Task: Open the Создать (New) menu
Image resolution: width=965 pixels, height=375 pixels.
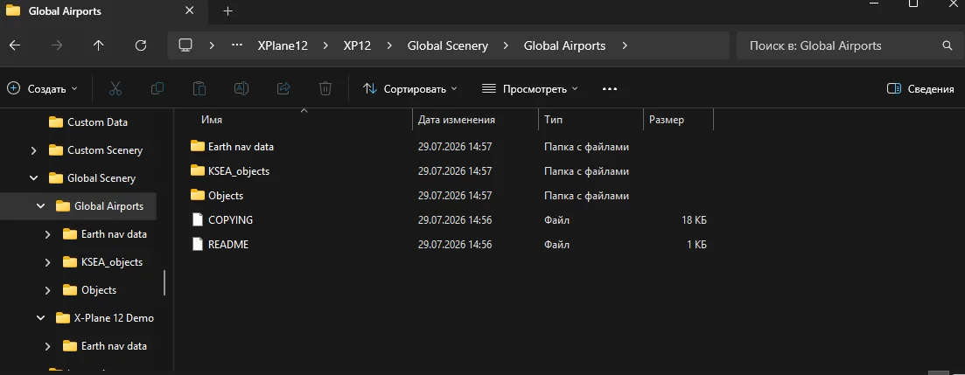Action: tap(43, 88)
